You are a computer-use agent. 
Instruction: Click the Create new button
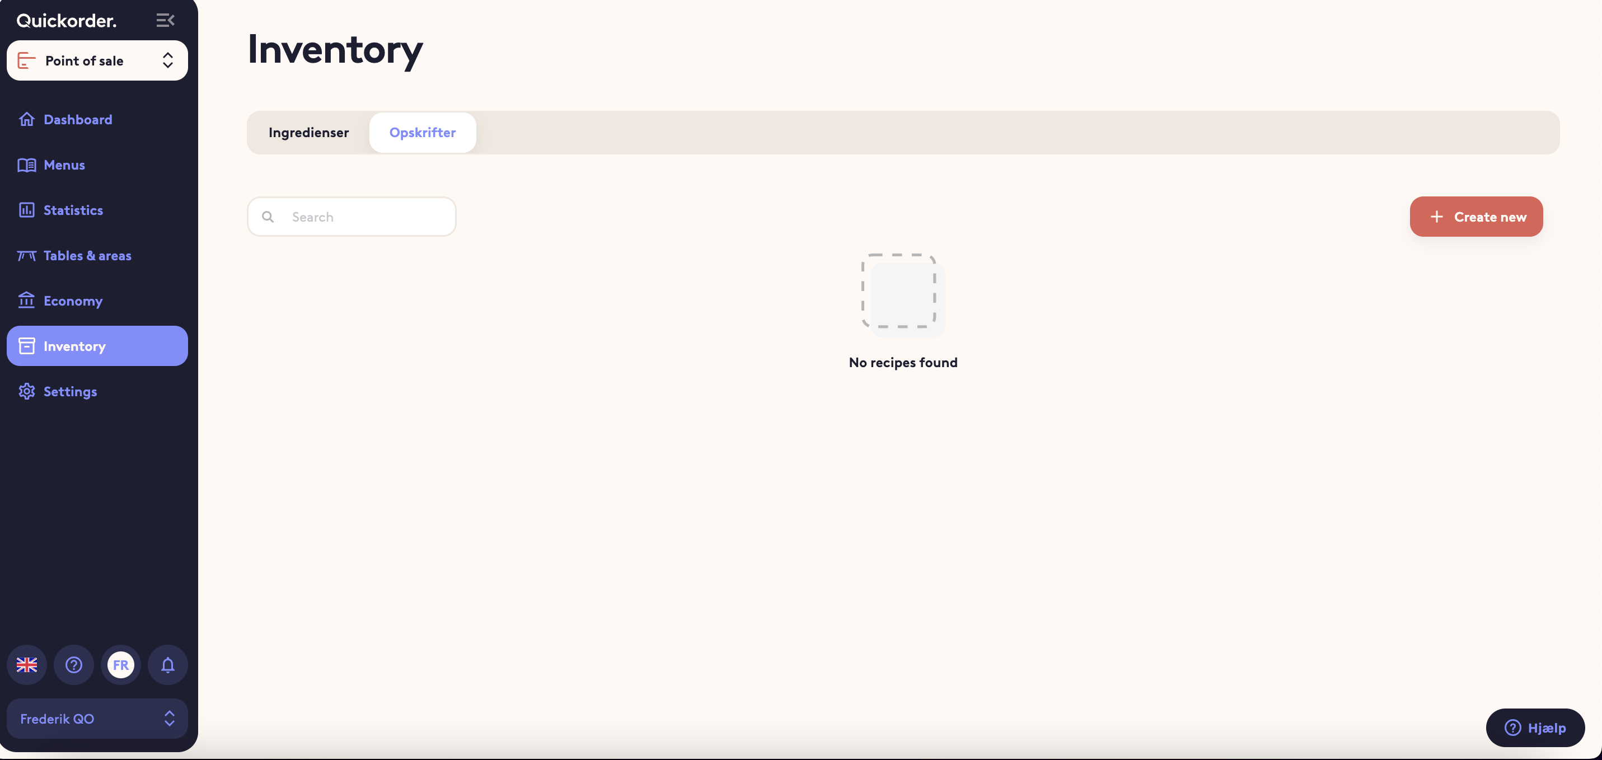[x=1475, y=217]
